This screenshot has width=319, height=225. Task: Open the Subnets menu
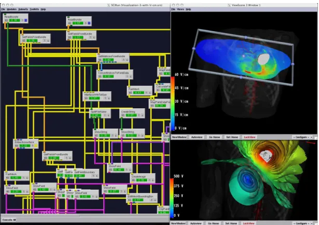tap(23, 9)
